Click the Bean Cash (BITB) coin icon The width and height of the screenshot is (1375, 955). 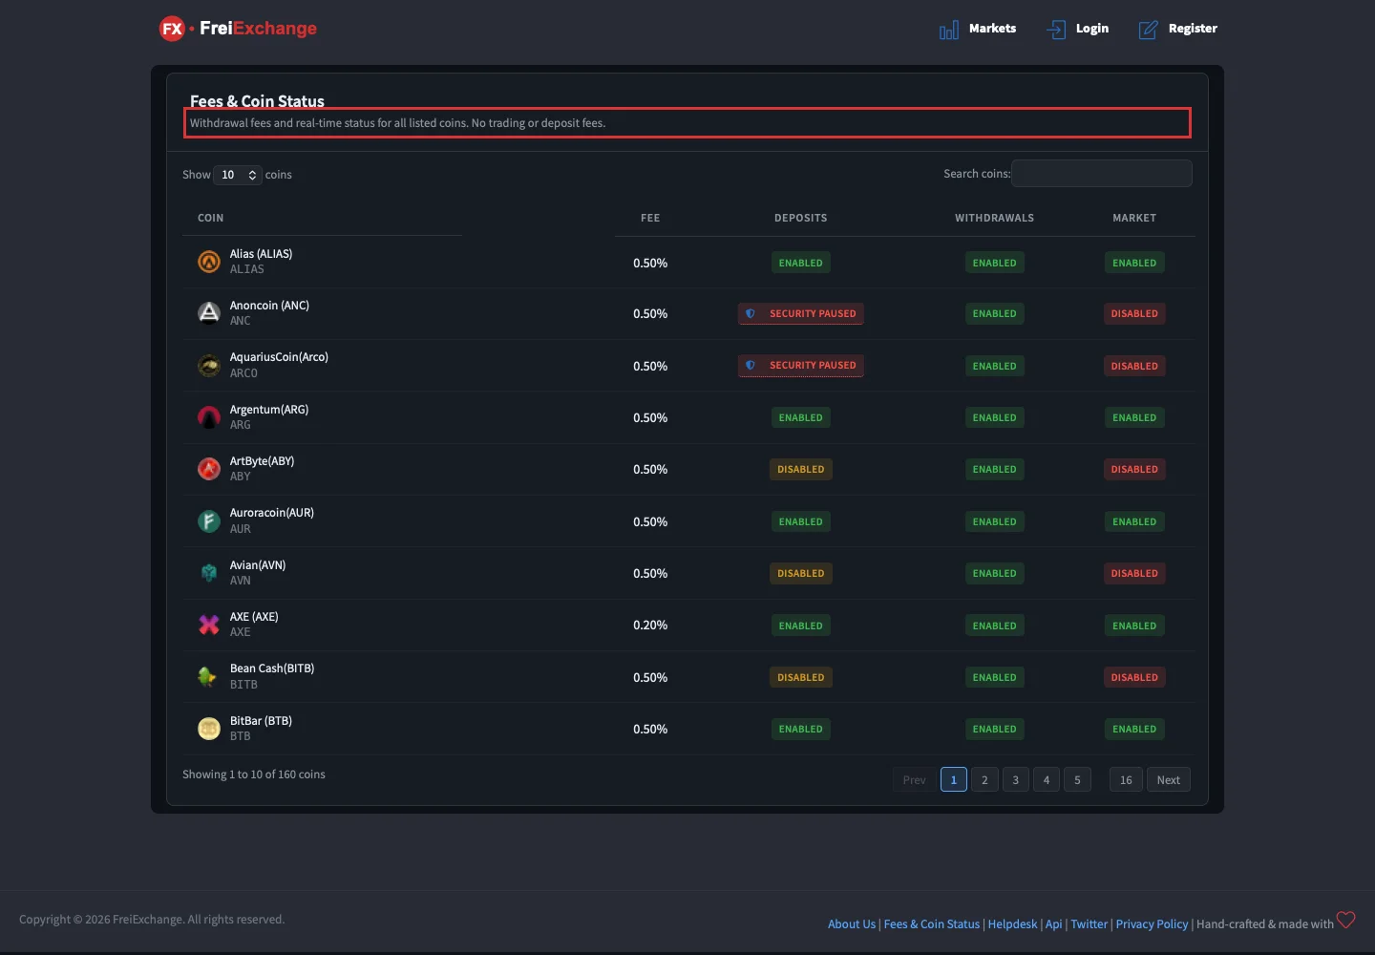tap(209, 677)
